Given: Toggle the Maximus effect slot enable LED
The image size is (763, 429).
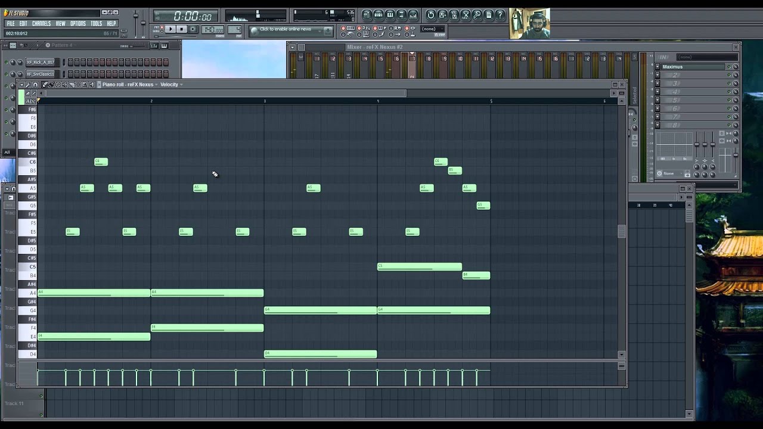Looking at the screenshot, I should point(729,67).
